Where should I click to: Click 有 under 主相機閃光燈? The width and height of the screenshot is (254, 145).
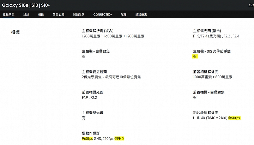(84, 118)
